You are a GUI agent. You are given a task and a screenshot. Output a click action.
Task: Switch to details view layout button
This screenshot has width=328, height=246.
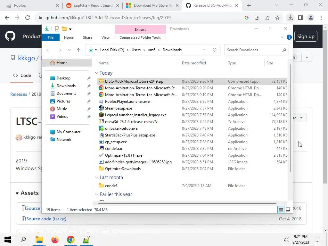pyautogui.click(x=281, y=209)
